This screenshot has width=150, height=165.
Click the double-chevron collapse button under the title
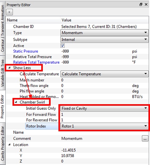(9, 12)
